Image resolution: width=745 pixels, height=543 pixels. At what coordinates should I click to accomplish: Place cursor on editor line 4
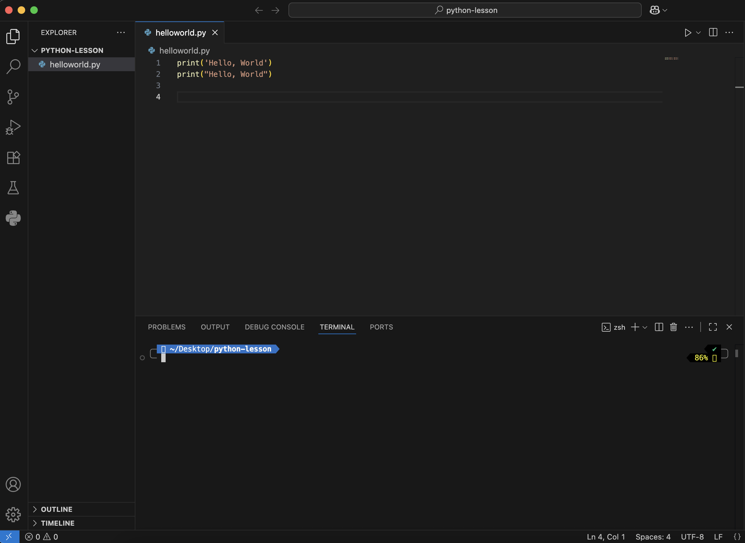[420, 97]
